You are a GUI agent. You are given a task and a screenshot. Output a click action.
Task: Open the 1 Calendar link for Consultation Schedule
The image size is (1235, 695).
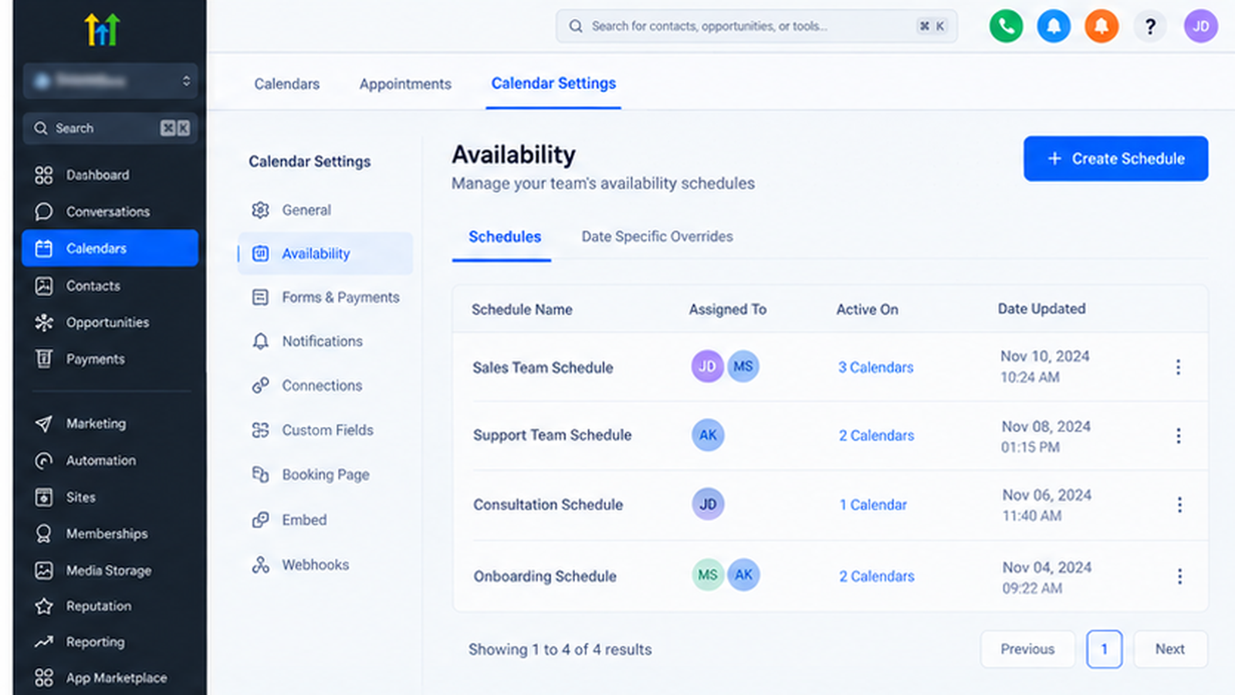(x=873, y=505)
